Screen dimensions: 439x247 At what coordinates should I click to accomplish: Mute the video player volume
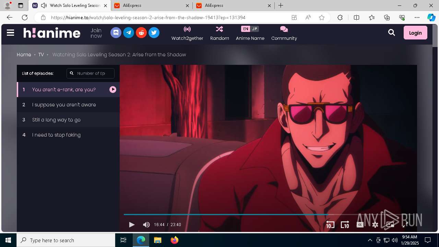point(146,225)
